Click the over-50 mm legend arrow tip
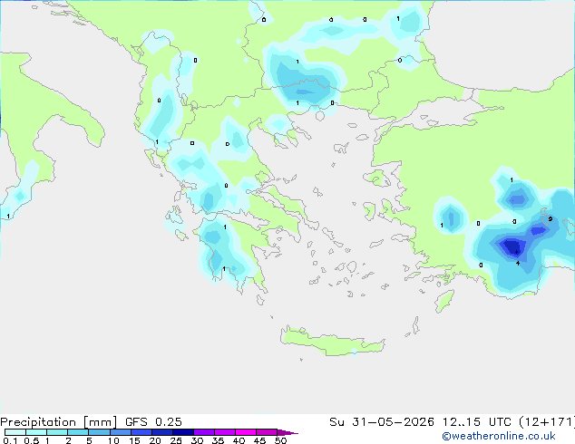This screenshot has width=575, height=444. click(287, 432)
